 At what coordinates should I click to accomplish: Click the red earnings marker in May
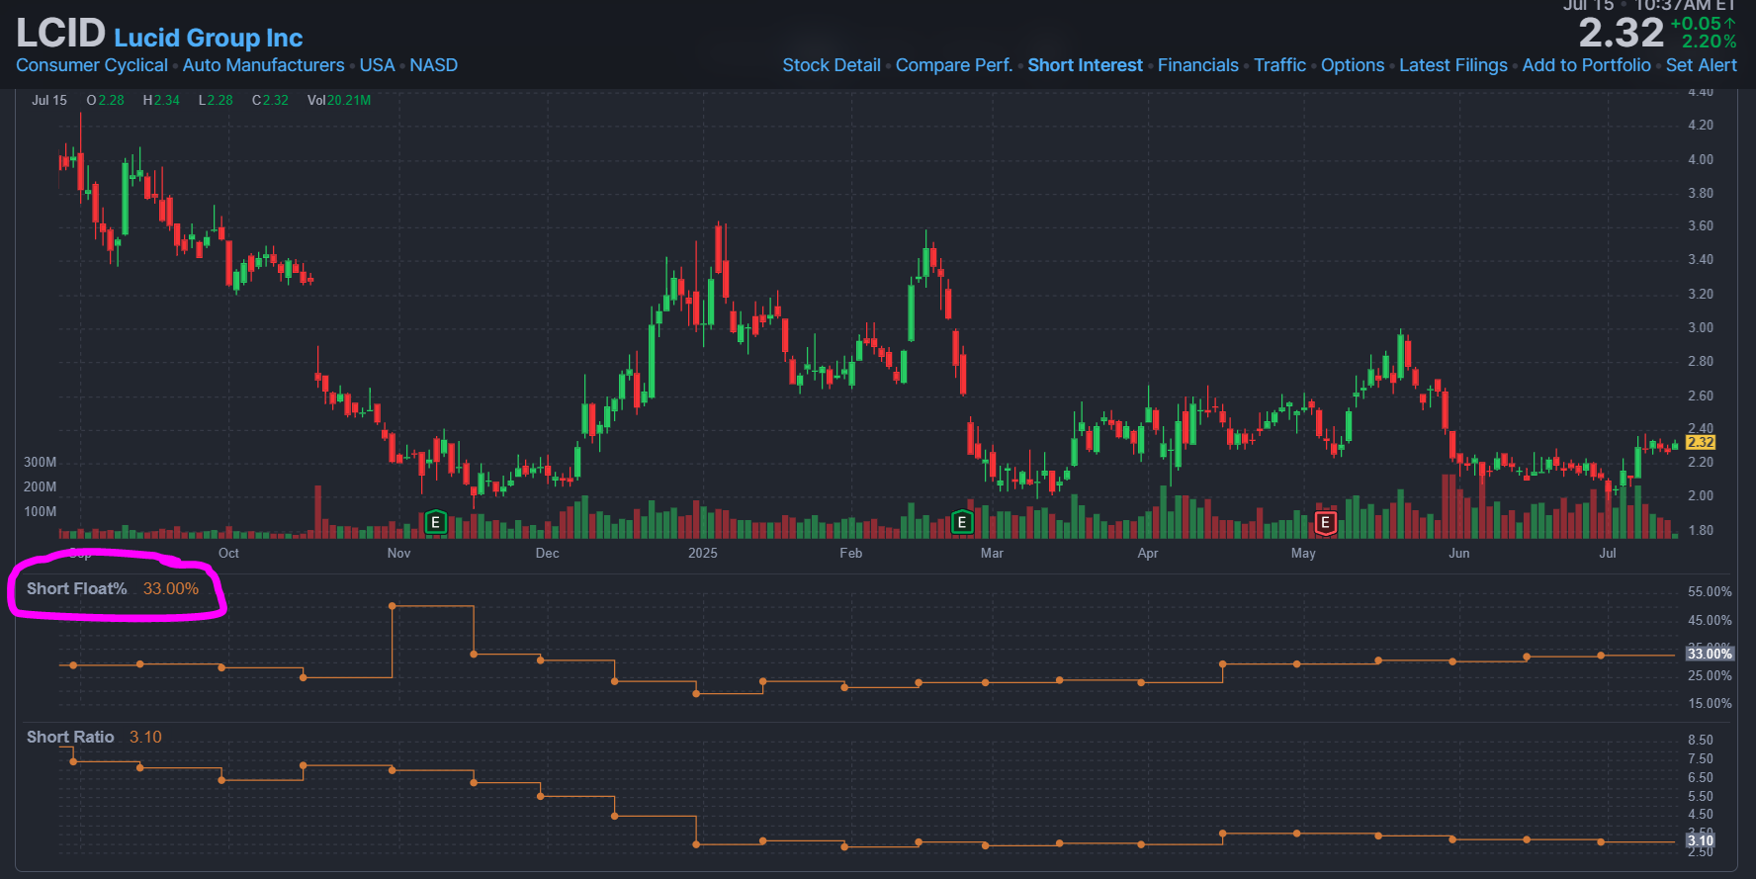tap(1325, 522)
